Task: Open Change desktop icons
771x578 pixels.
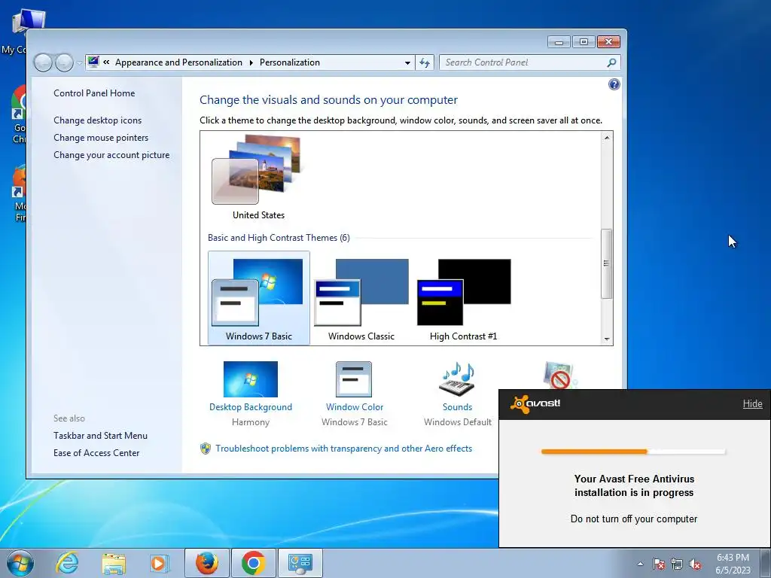Action: (x=97, y=120)
